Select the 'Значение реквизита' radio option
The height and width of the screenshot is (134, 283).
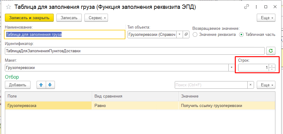tap(214, 35)
